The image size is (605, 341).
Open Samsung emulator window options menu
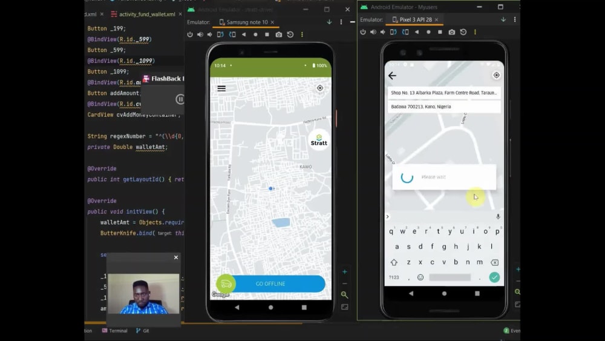pyautogui.click(x=341, y=22)
